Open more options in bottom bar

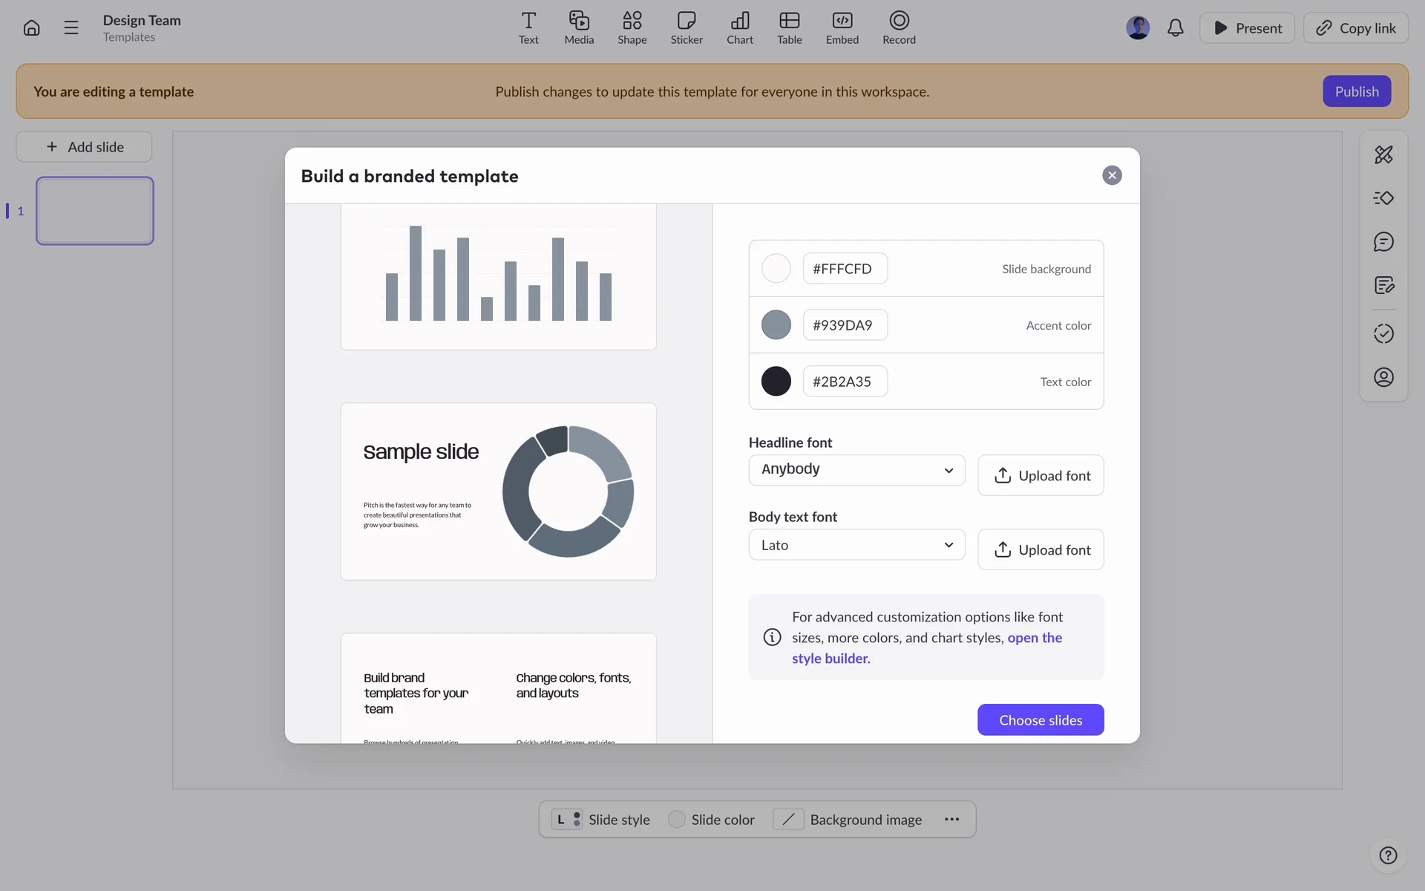click(x=951, y=820)
